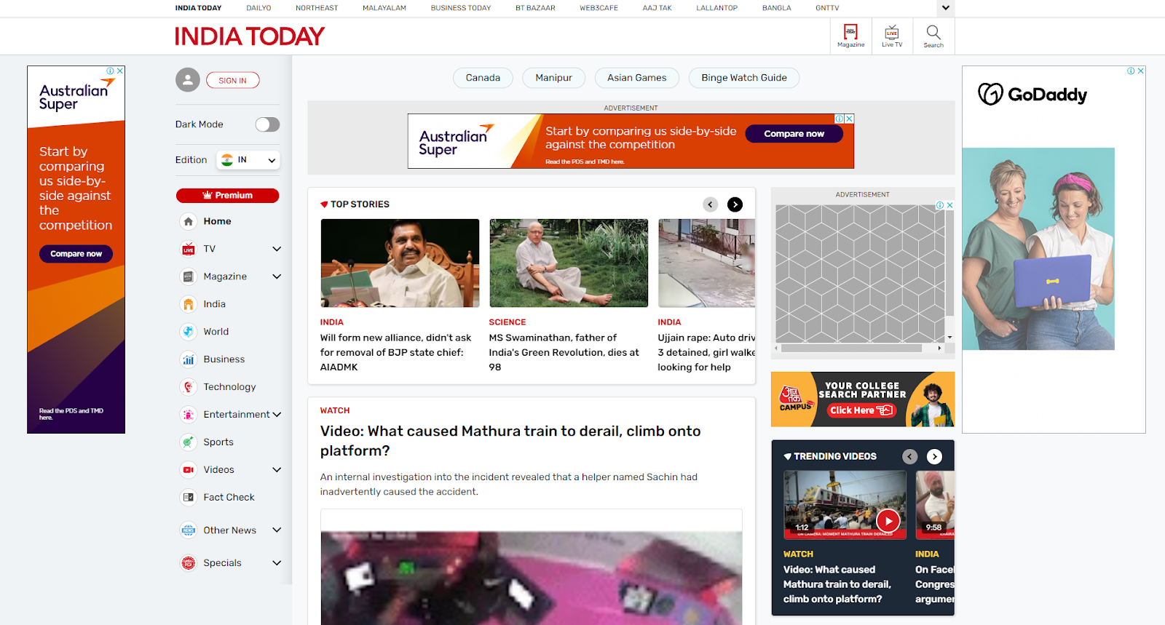
Task: Open the Edition IN dropdown
Action: (x=248, y=160)
